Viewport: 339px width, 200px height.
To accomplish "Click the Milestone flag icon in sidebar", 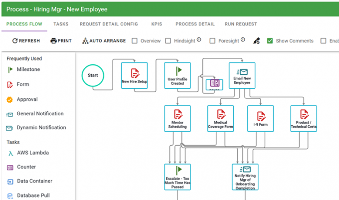I will point(10,70).
